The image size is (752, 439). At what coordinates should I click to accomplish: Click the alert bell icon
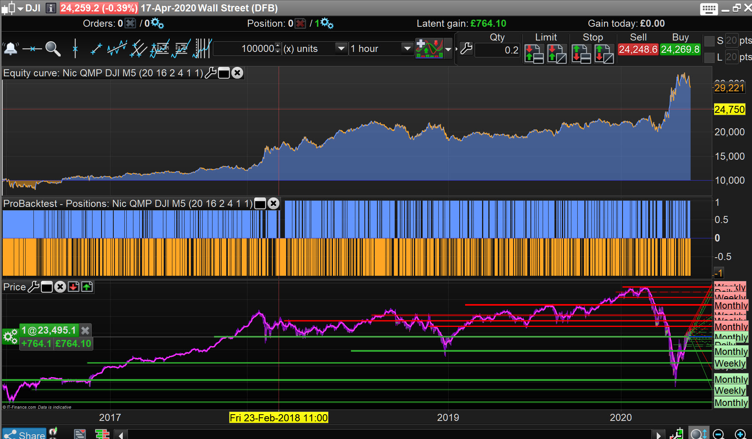click(x=11, y=49)
